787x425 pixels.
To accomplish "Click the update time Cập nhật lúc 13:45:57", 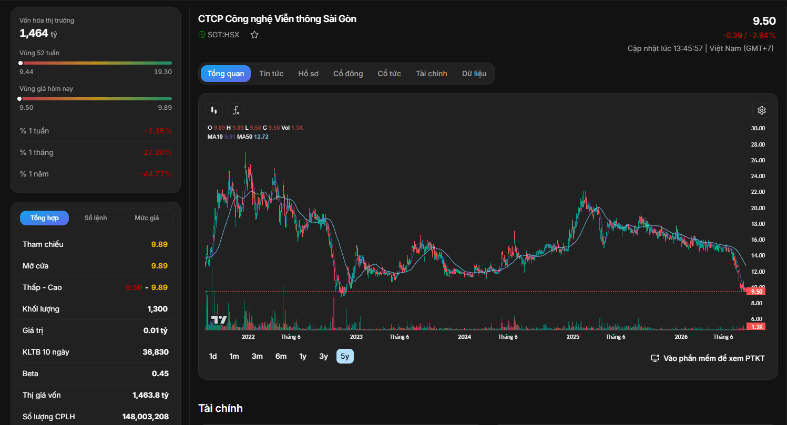I will coord(665,48).
